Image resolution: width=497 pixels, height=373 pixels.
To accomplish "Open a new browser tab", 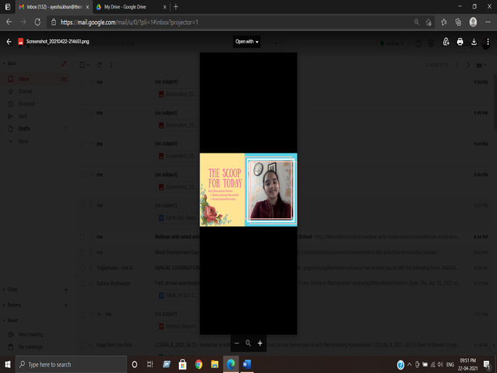I will [176, 7].
